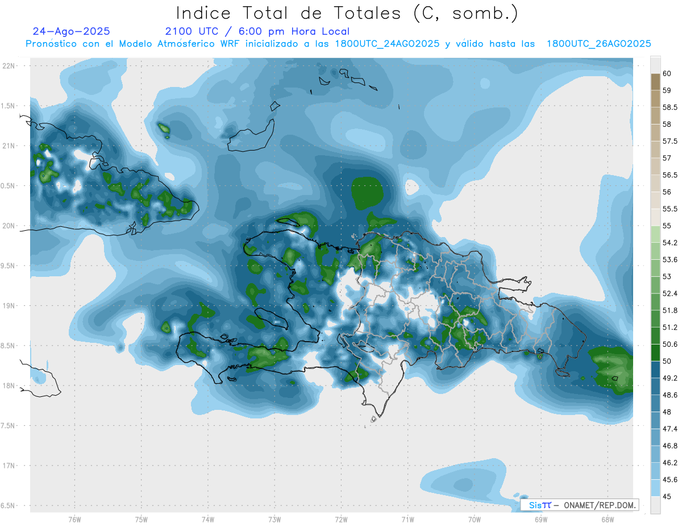The width and height of the screenshot is (682, 527).
Task: Click the longitude label "74W"
Action: pyautogui.click(x=208, y=520)
